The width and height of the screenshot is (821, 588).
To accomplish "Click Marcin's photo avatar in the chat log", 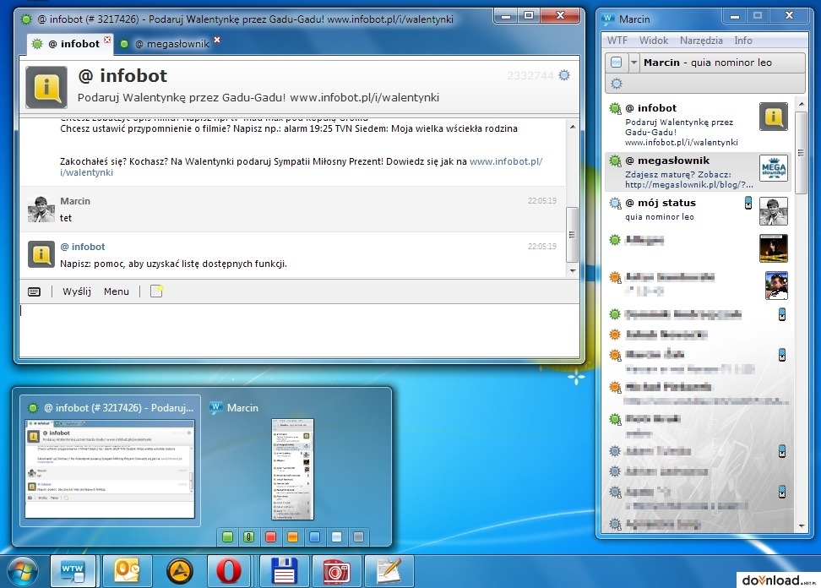I will click(41, 210).
